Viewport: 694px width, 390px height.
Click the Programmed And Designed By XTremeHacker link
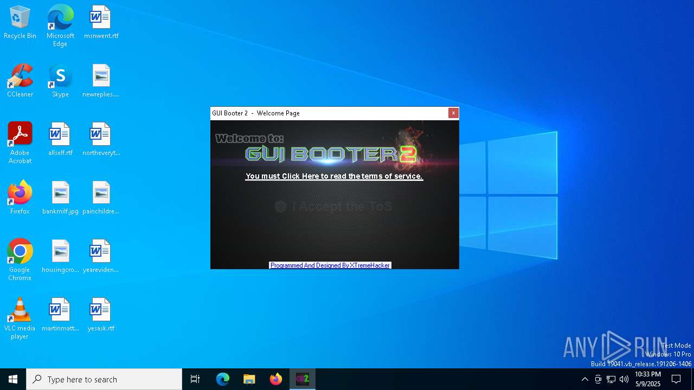click(330, 265)
